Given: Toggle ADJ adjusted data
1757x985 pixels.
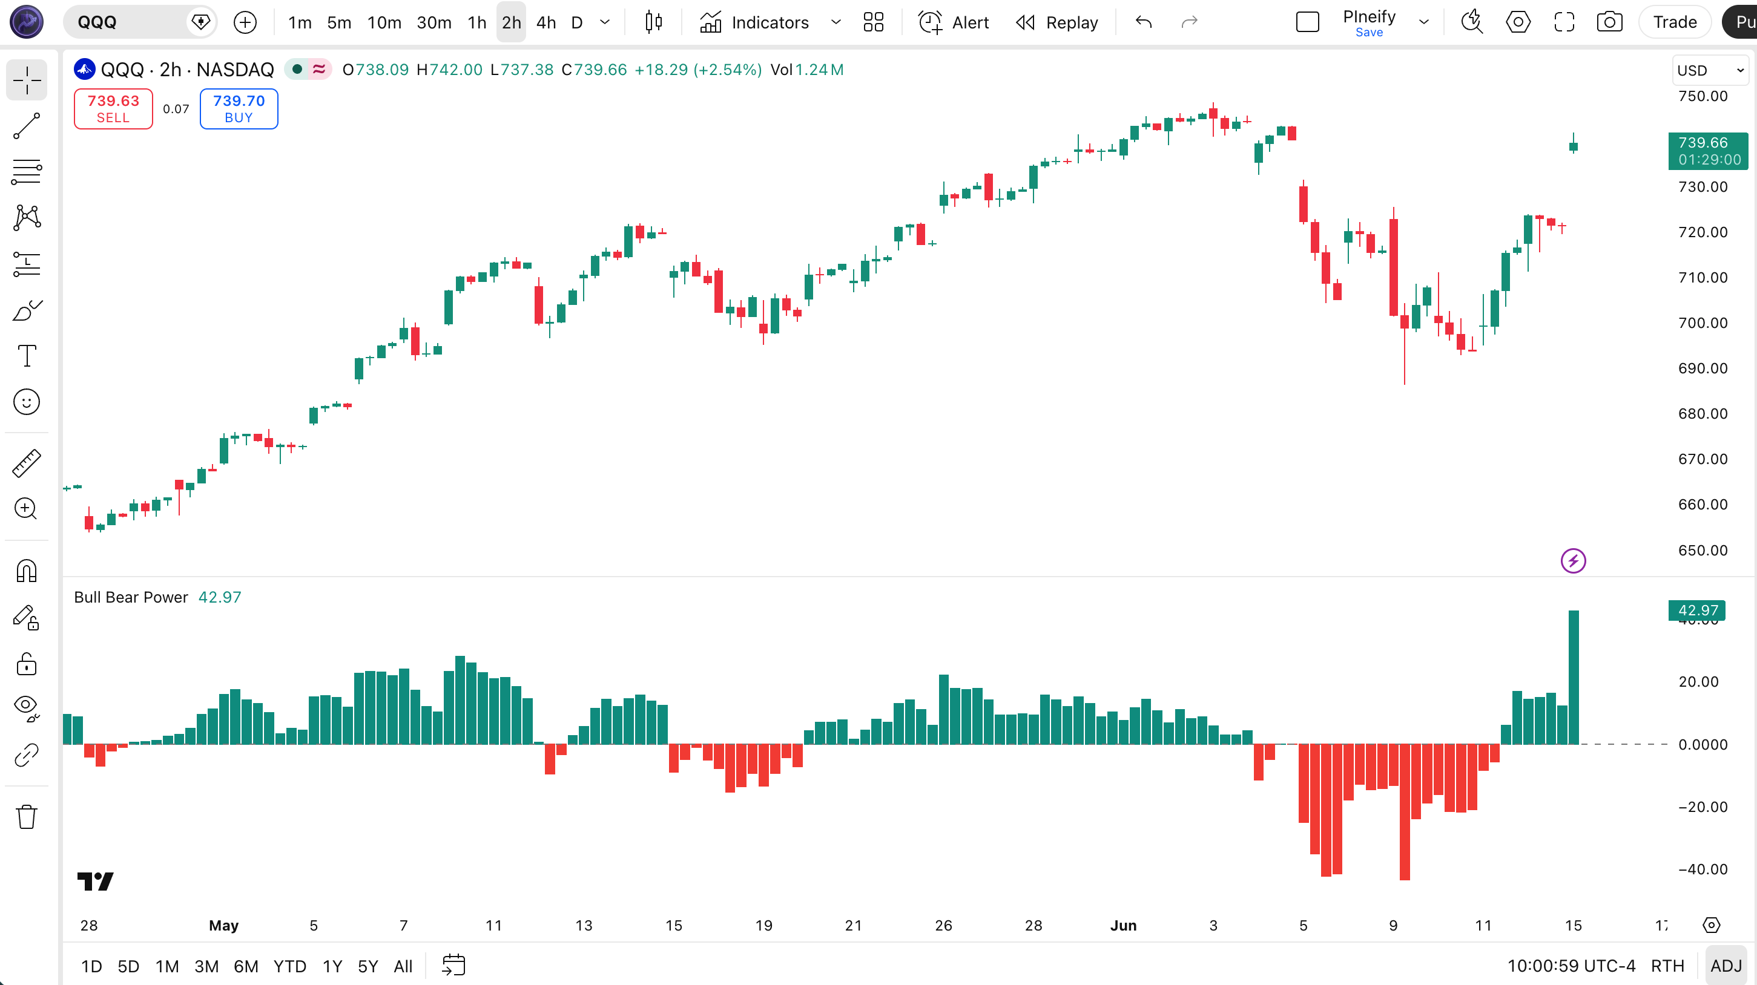Looking at the screenshot, I should (1726, 966).
